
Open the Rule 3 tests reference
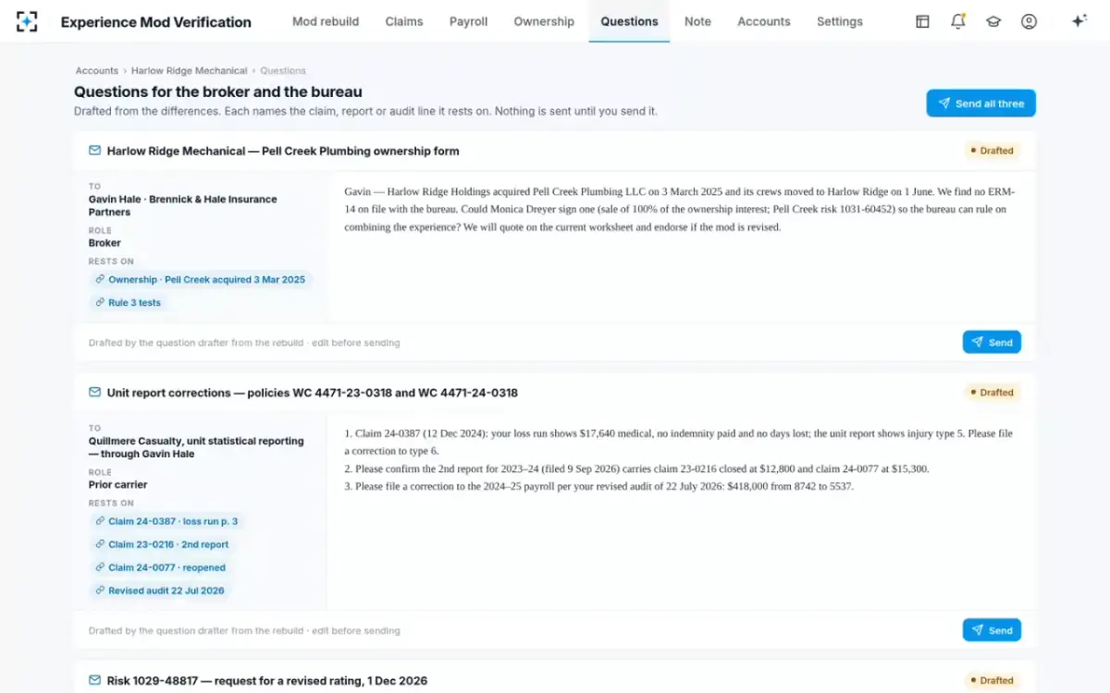point(129,302)
